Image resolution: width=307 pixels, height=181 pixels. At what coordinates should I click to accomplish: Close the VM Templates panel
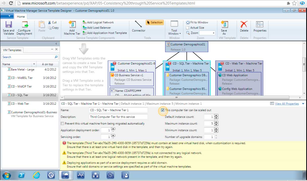point(56,49)
